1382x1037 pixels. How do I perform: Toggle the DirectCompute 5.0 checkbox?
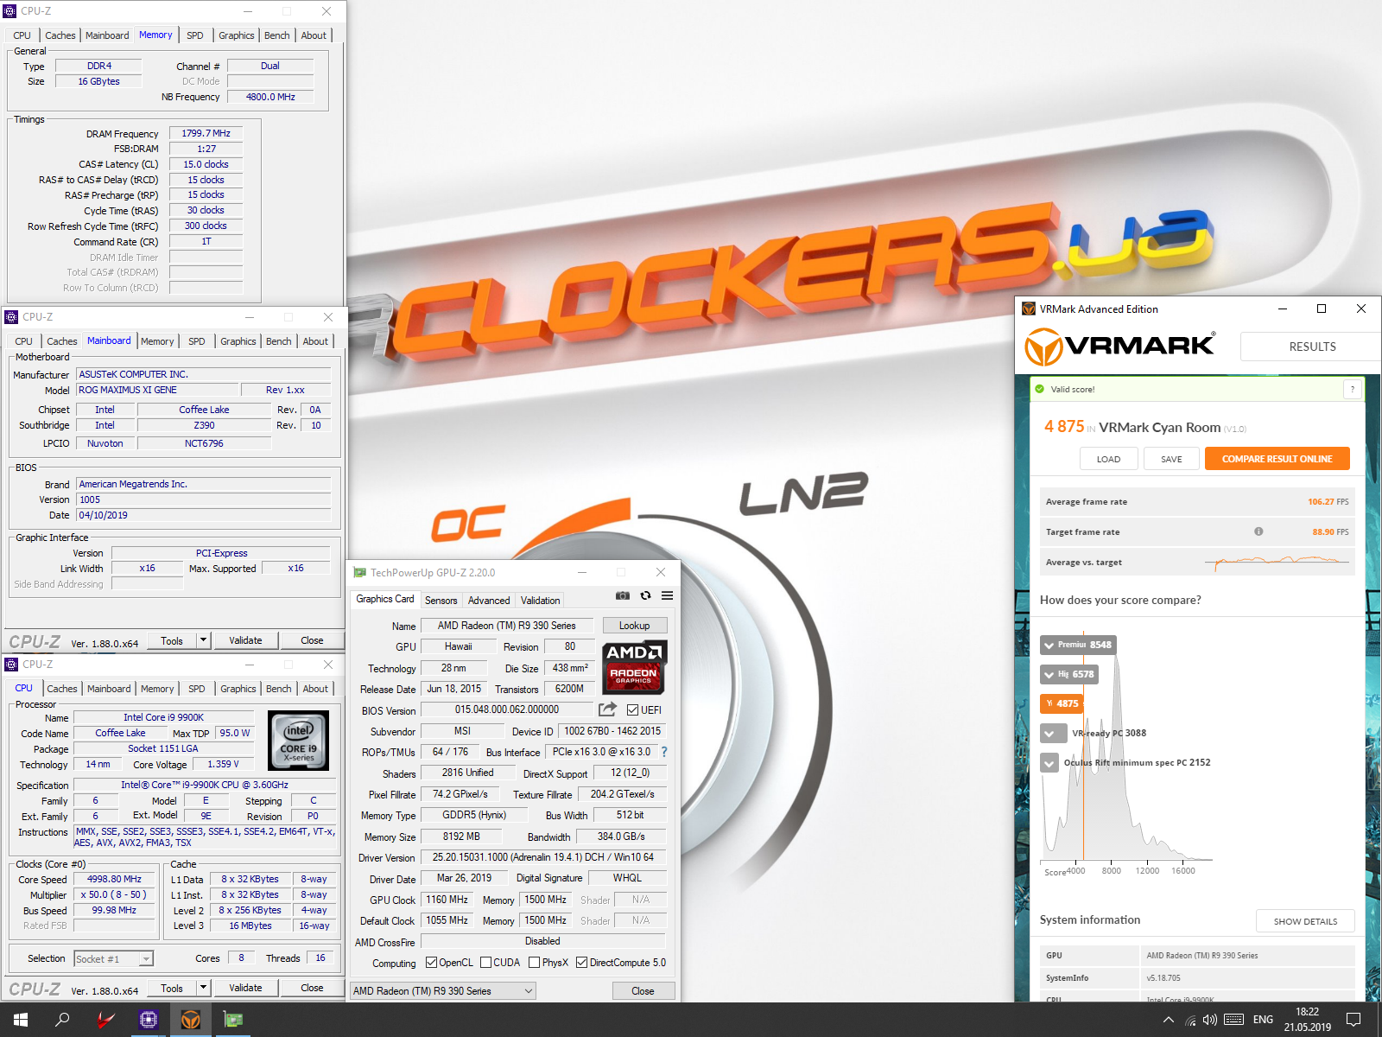tap(582, 963)
